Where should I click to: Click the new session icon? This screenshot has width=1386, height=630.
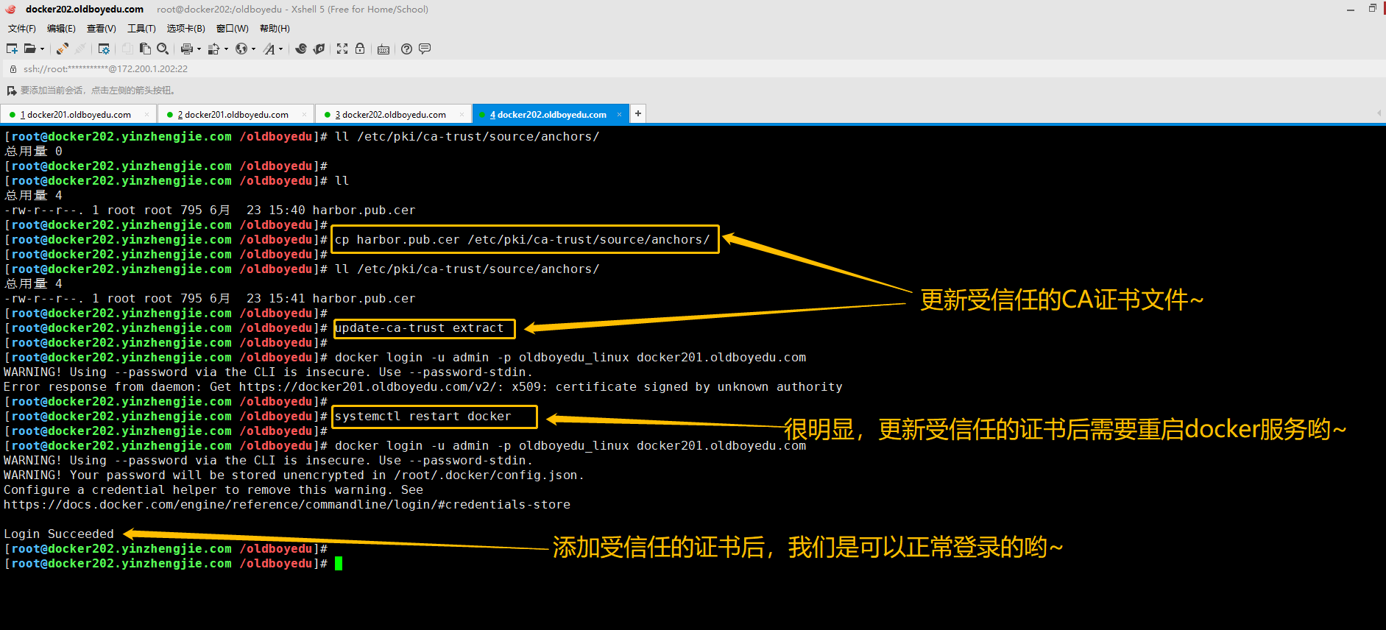12,49
